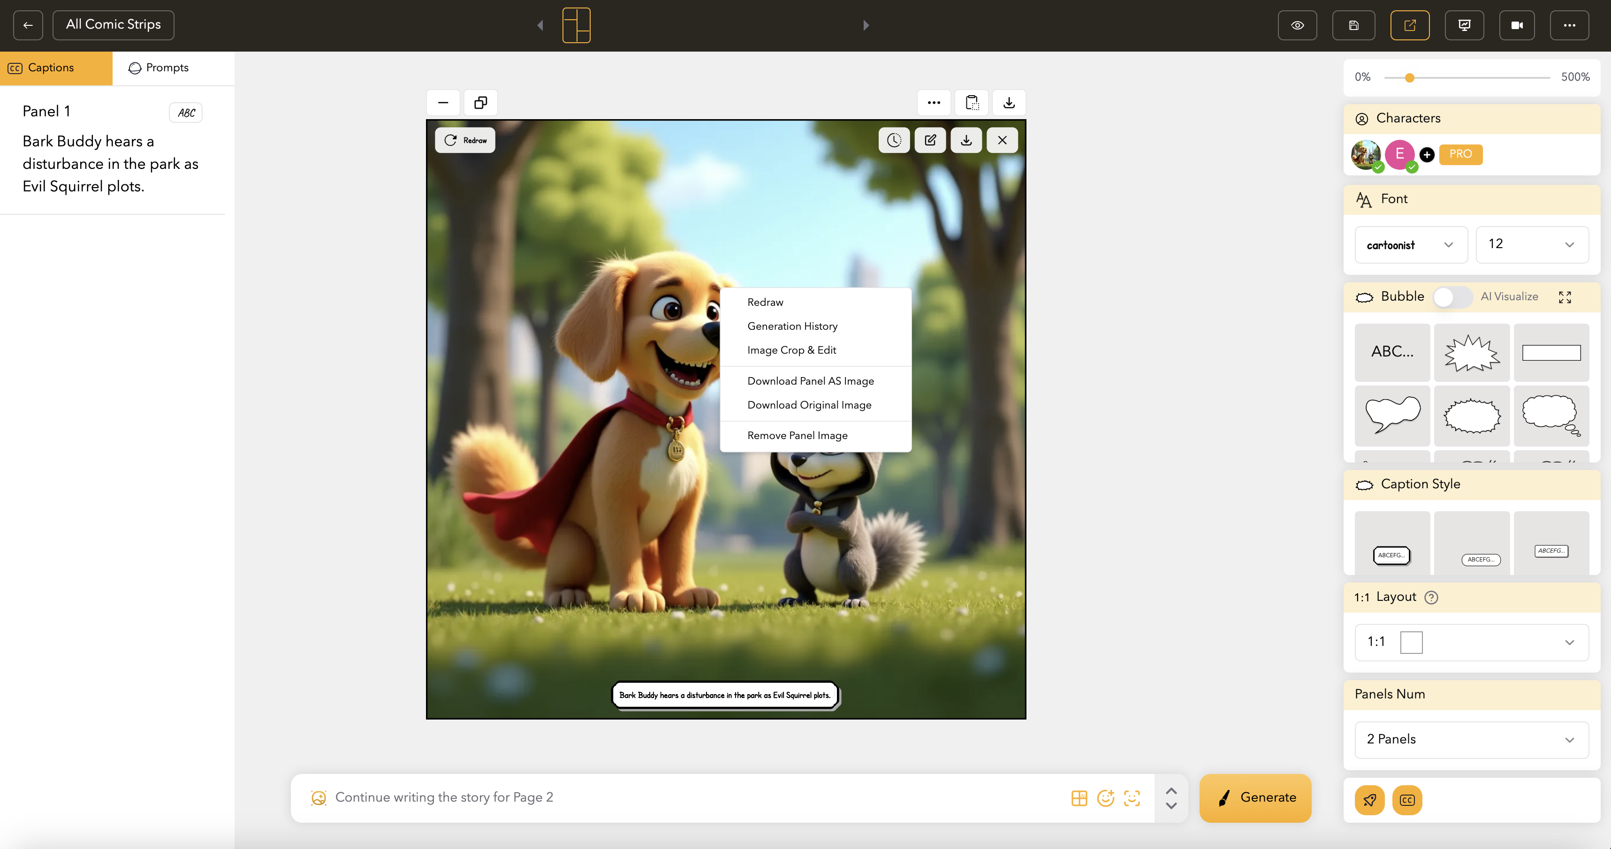Image resolution: width=1611 pixels, height=849 pixels.
Task: Expand the cartoonist font dropdown
Action: 1410,244
